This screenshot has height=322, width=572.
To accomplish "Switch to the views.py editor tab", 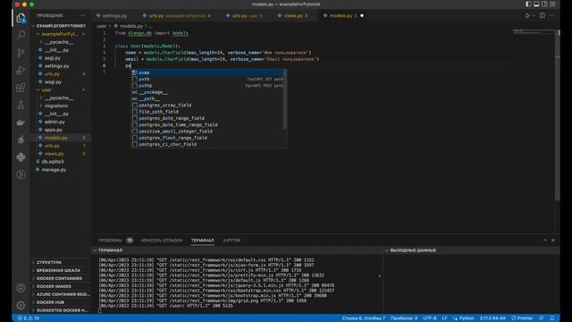I will [x=296, y=16].
